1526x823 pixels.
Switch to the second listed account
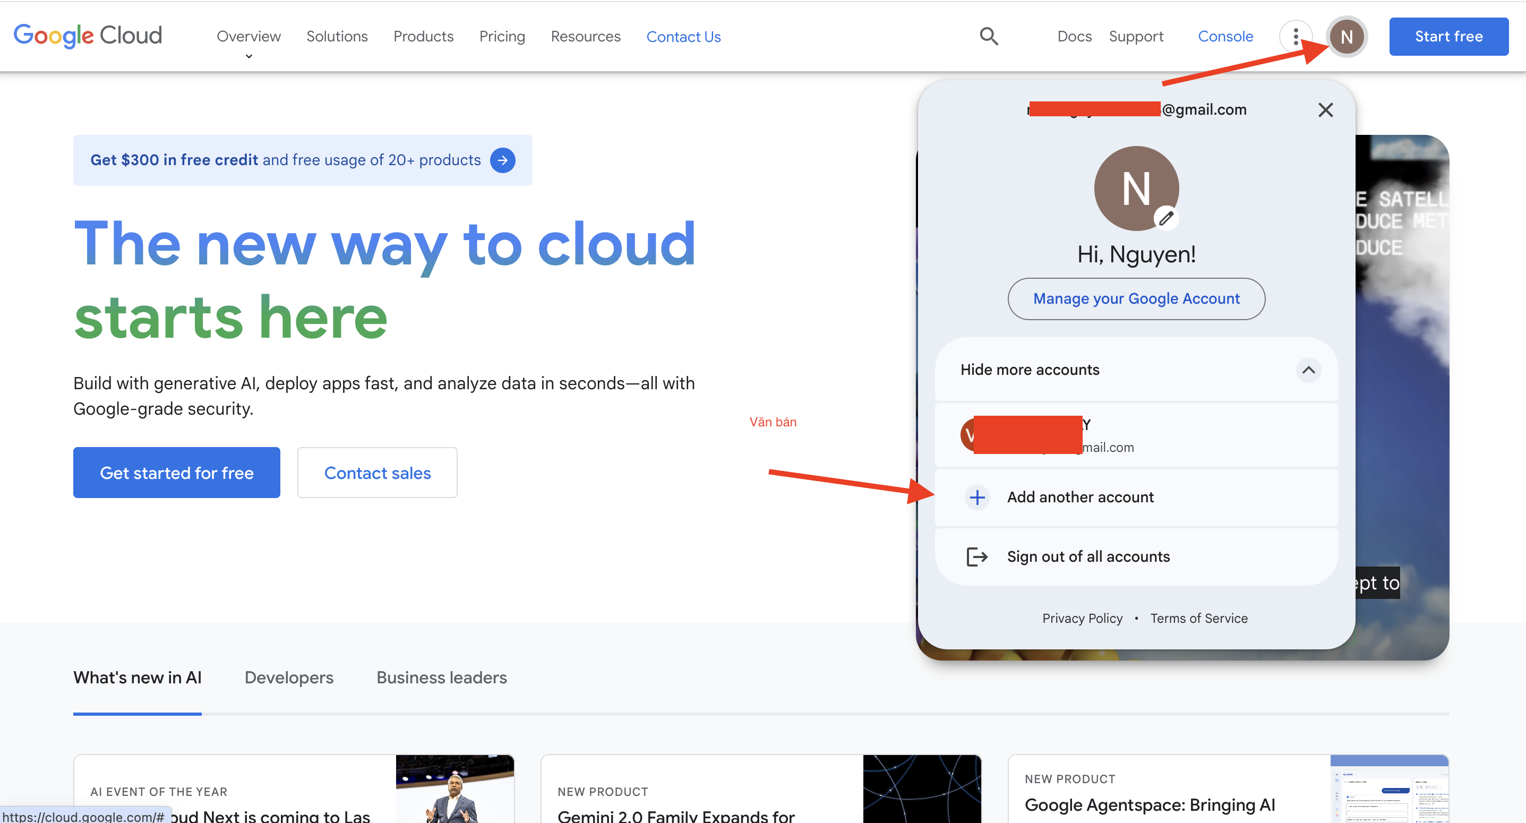[1136, 435]
